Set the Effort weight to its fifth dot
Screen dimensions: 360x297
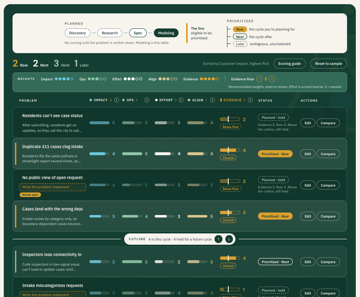tap(141, 79)
